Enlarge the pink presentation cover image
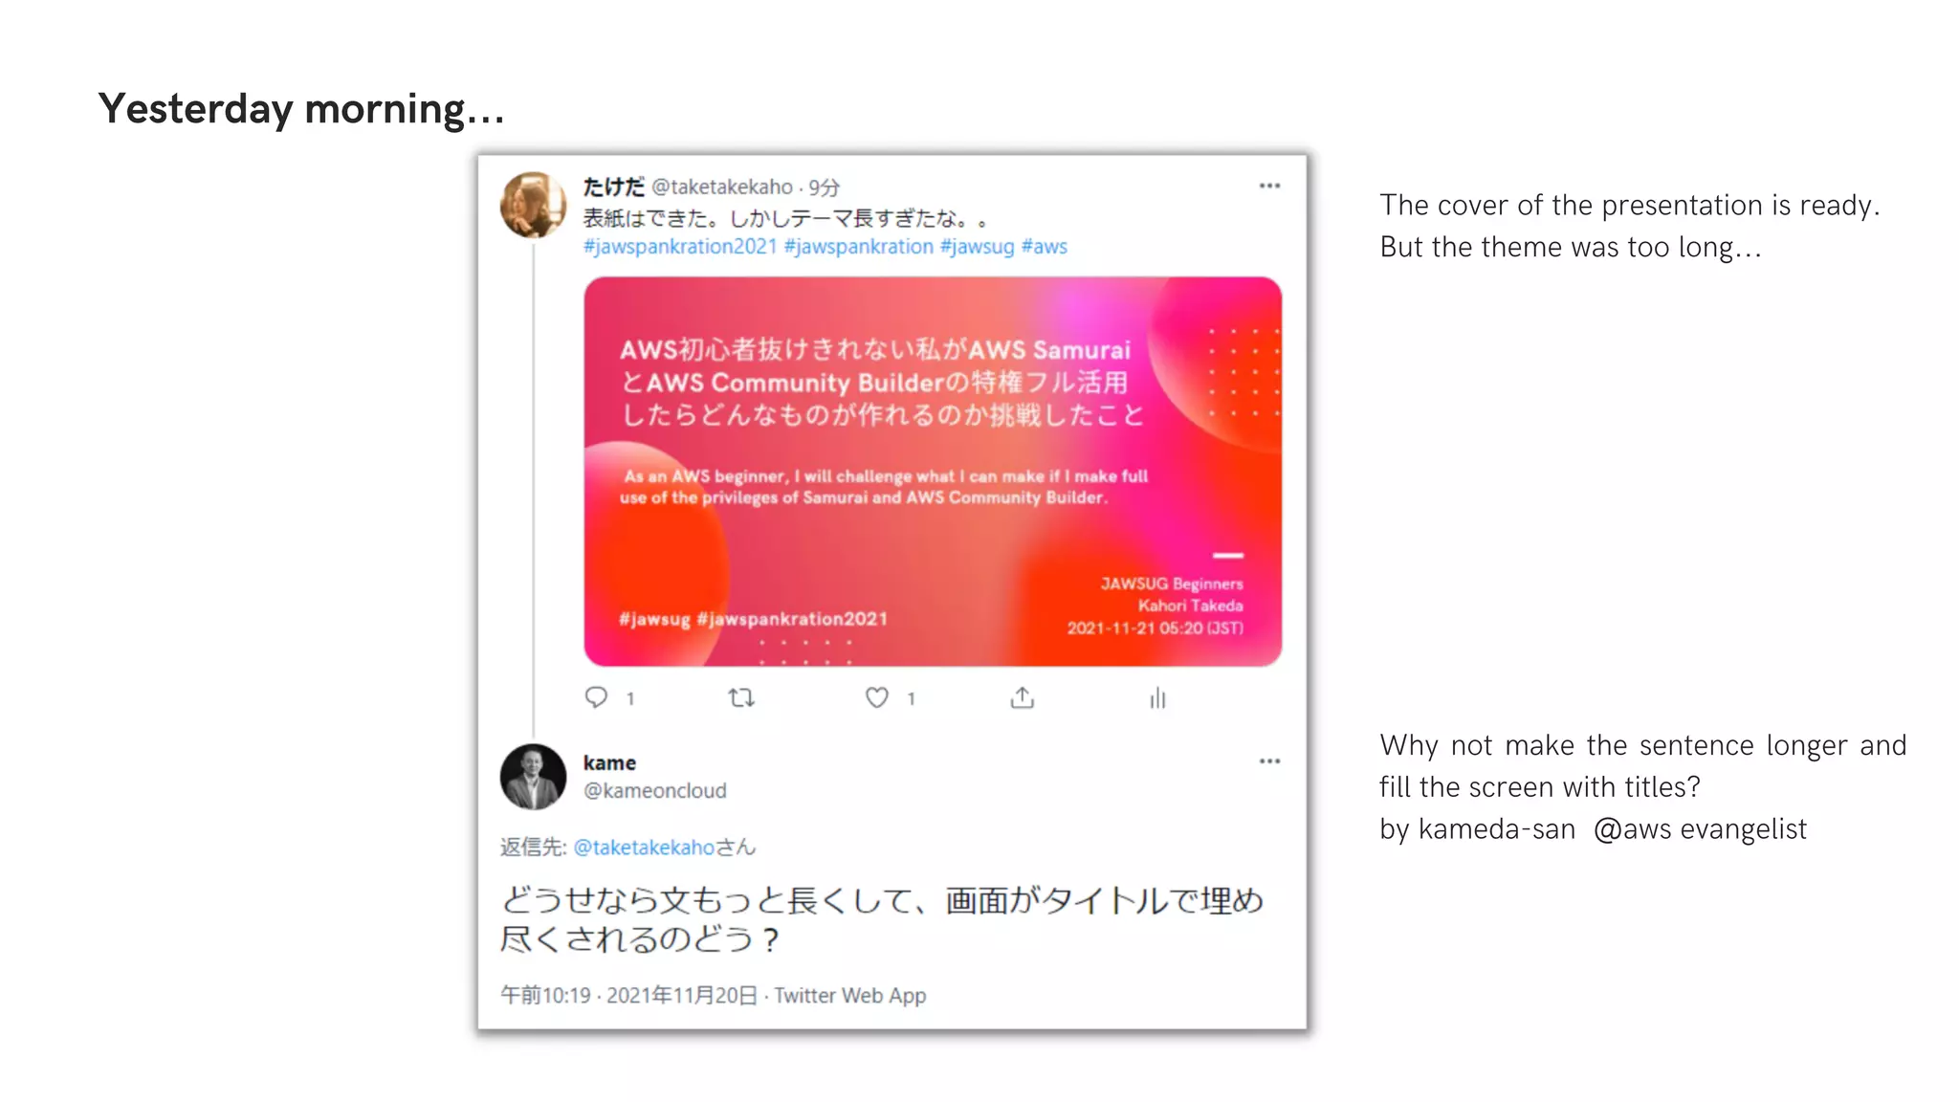 point(933,472)
